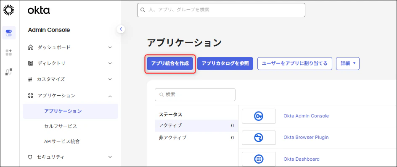Collapse the アプリケーション menu chevron
The image size is (397, 167).
110,96
